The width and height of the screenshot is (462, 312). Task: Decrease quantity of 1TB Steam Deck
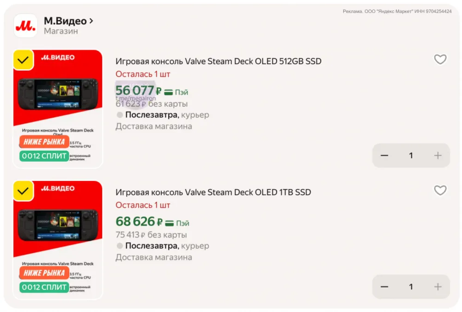click(384, 287)
